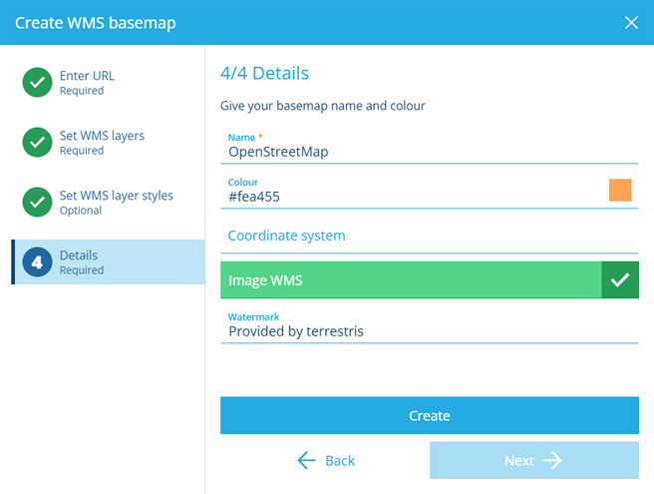The image size is (654, 494).
Task: Click the checkmark icon for Set WMS layers
Action: coord(37,142)
